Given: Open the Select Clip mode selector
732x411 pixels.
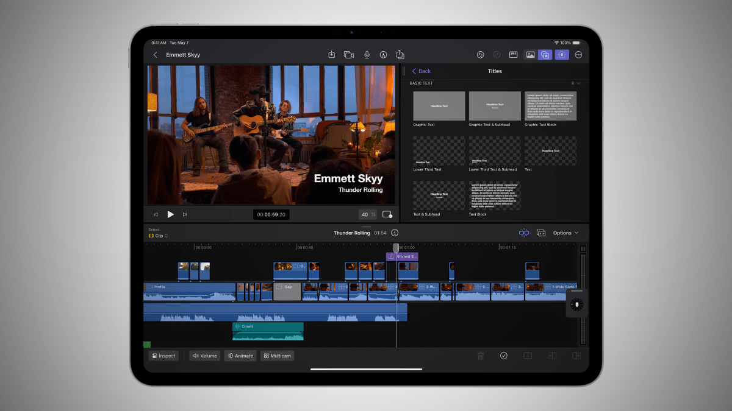Looking at the screenshot, I should pyautogui.click(x=159, y=236).
